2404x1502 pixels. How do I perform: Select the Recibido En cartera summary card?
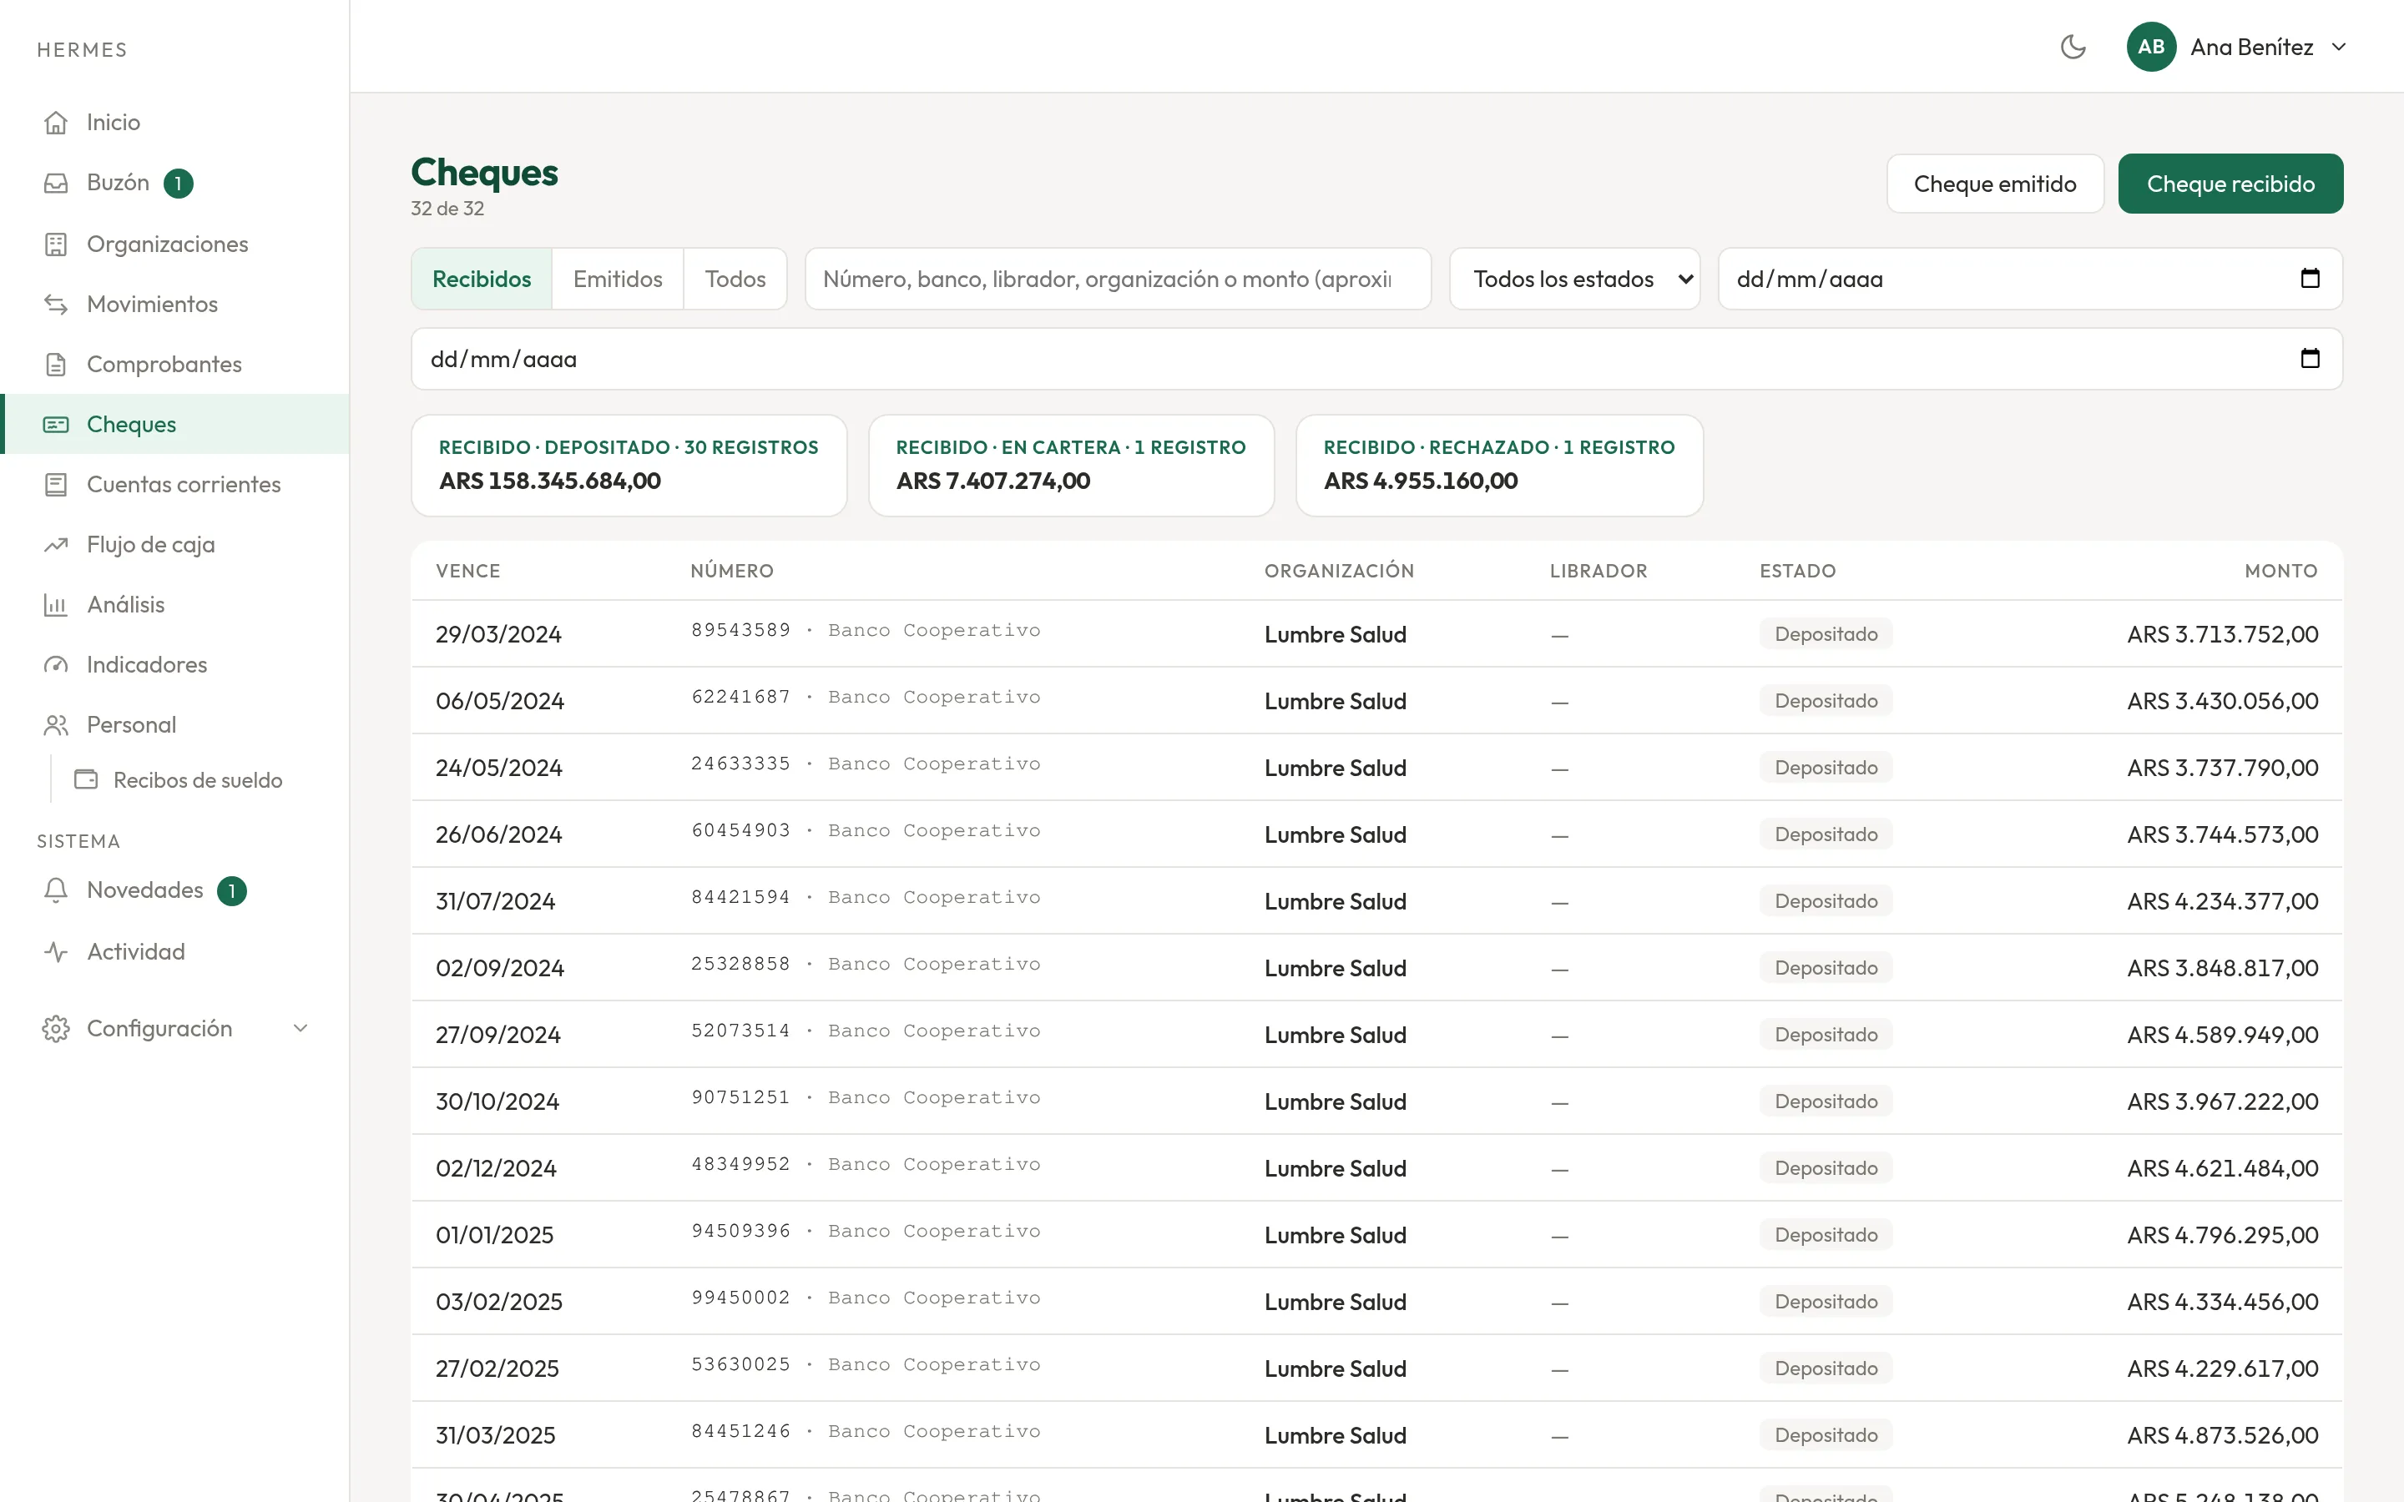(x=1071, y=465)
